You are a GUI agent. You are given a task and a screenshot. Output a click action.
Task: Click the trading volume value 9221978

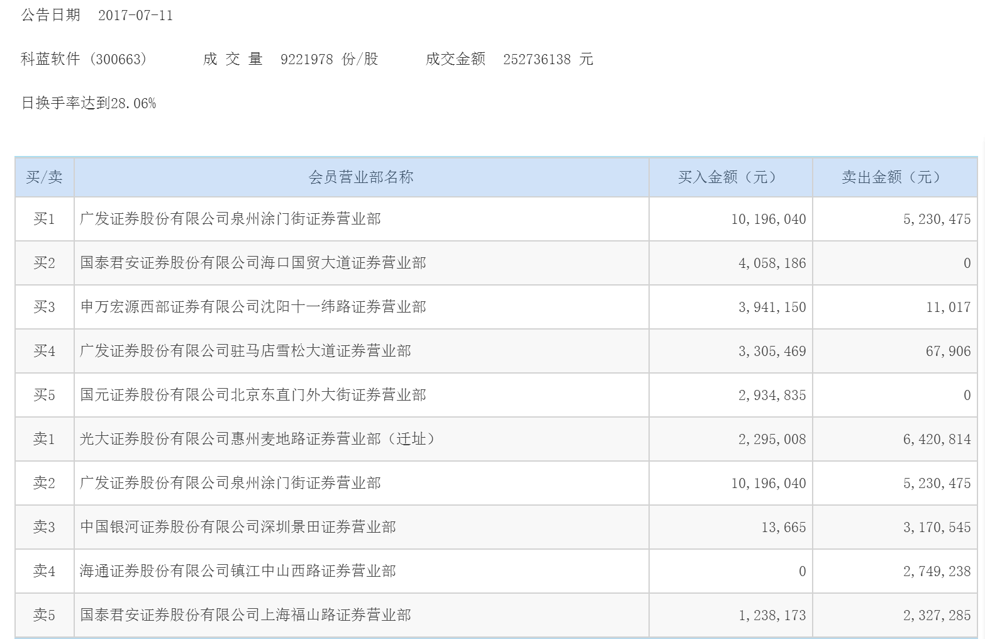306,59
